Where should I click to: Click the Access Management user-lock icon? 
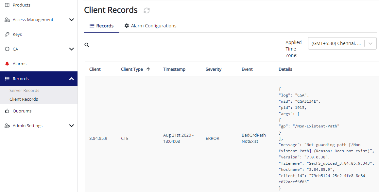click(7, 20)
